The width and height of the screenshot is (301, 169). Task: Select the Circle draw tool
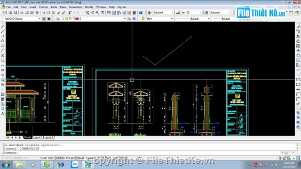[x=3, y=55]
